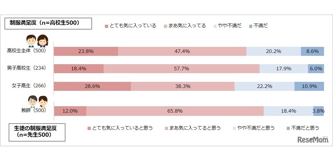Click the male student icon above the chart
The image size is (333, 147).
[x=31, y=40]
